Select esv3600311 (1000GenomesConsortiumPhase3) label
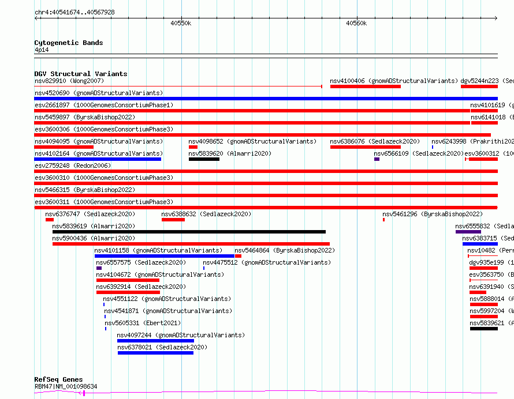 click(x=104, y=202)
